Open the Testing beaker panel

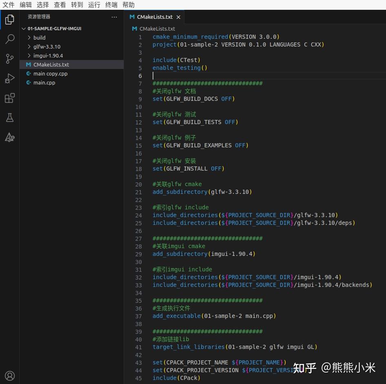click(10, 118)
